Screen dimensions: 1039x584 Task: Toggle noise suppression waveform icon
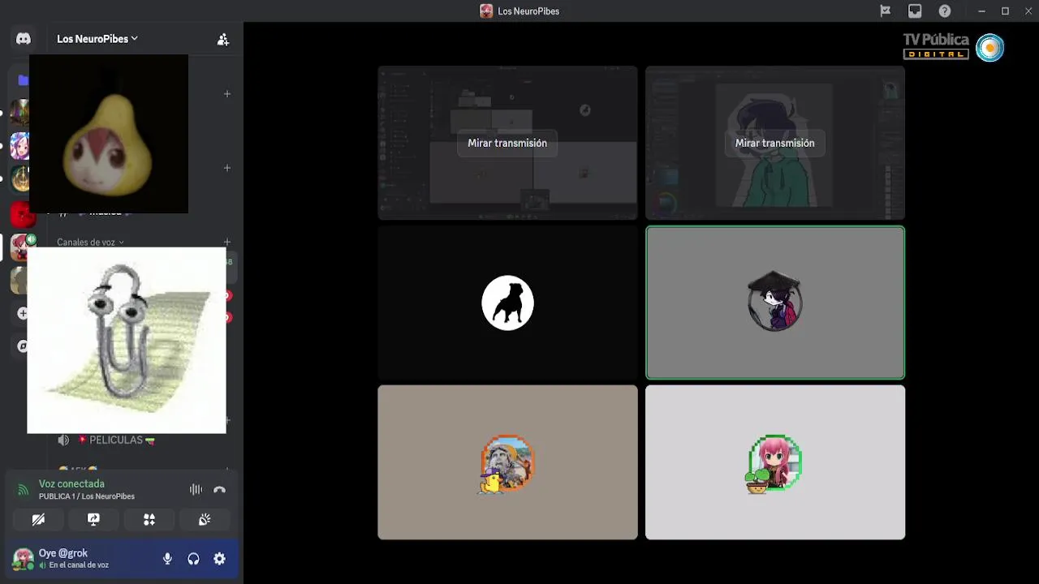pyautogui.click(x=196, y=490)
